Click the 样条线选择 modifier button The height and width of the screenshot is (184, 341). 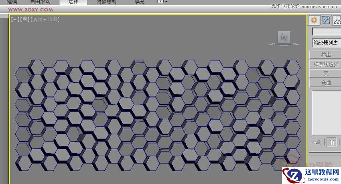326,64
